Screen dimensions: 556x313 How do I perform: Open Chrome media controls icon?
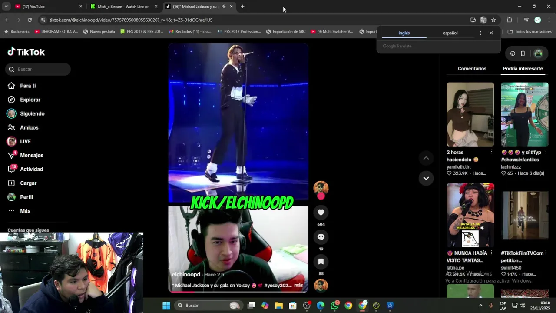point(526,20)
